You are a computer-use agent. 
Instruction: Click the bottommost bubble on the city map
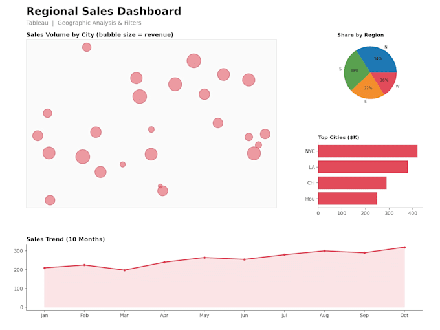coord(50,200)
